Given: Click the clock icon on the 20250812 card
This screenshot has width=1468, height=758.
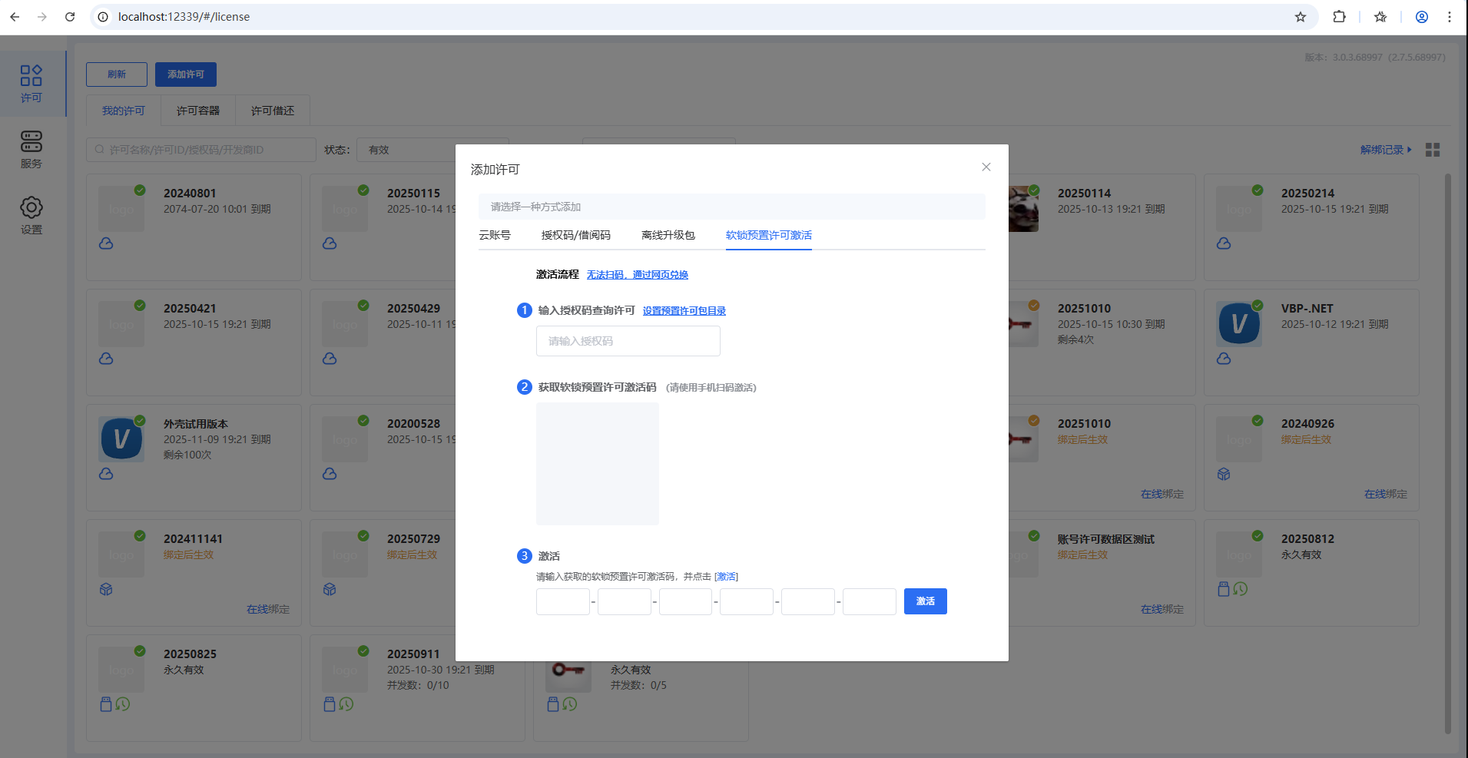Looking at the screenshot, I should pos(1241,589).
